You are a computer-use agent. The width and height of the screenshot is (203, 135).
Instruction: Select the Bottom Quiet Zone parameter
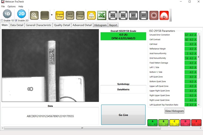point(173,81)
